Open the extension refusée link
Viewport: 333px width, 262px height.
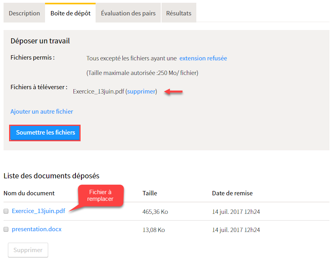(x=203, y=58)
